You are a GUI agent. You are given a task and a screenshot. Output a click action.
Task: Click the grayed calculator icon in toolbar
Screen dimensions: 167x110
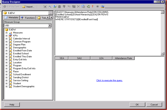click(59, 7)
